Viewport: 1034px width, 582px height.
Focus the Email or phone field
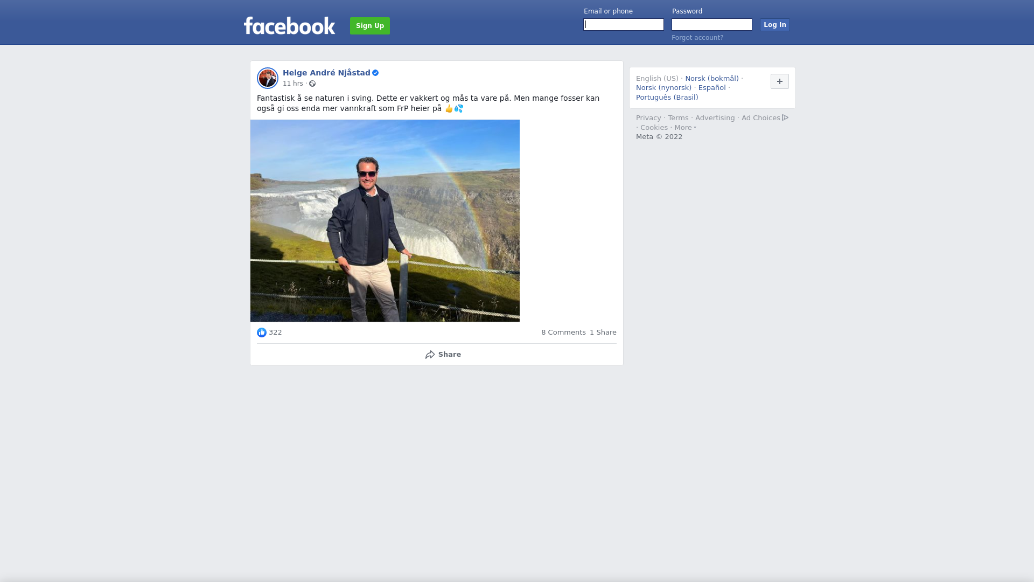pos(624,25)
